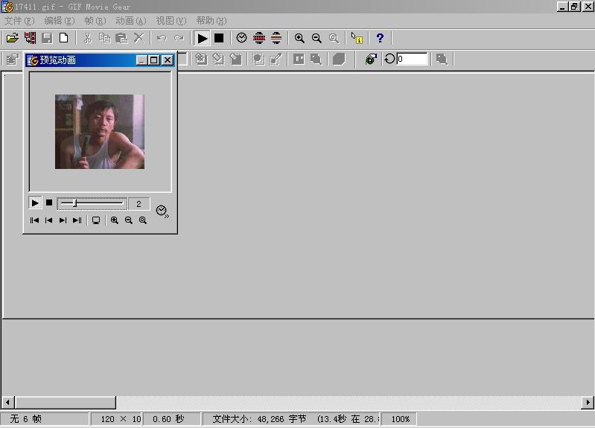Click the solid grey square frame icon
This screenshot has width=595, height=428.
339,59
